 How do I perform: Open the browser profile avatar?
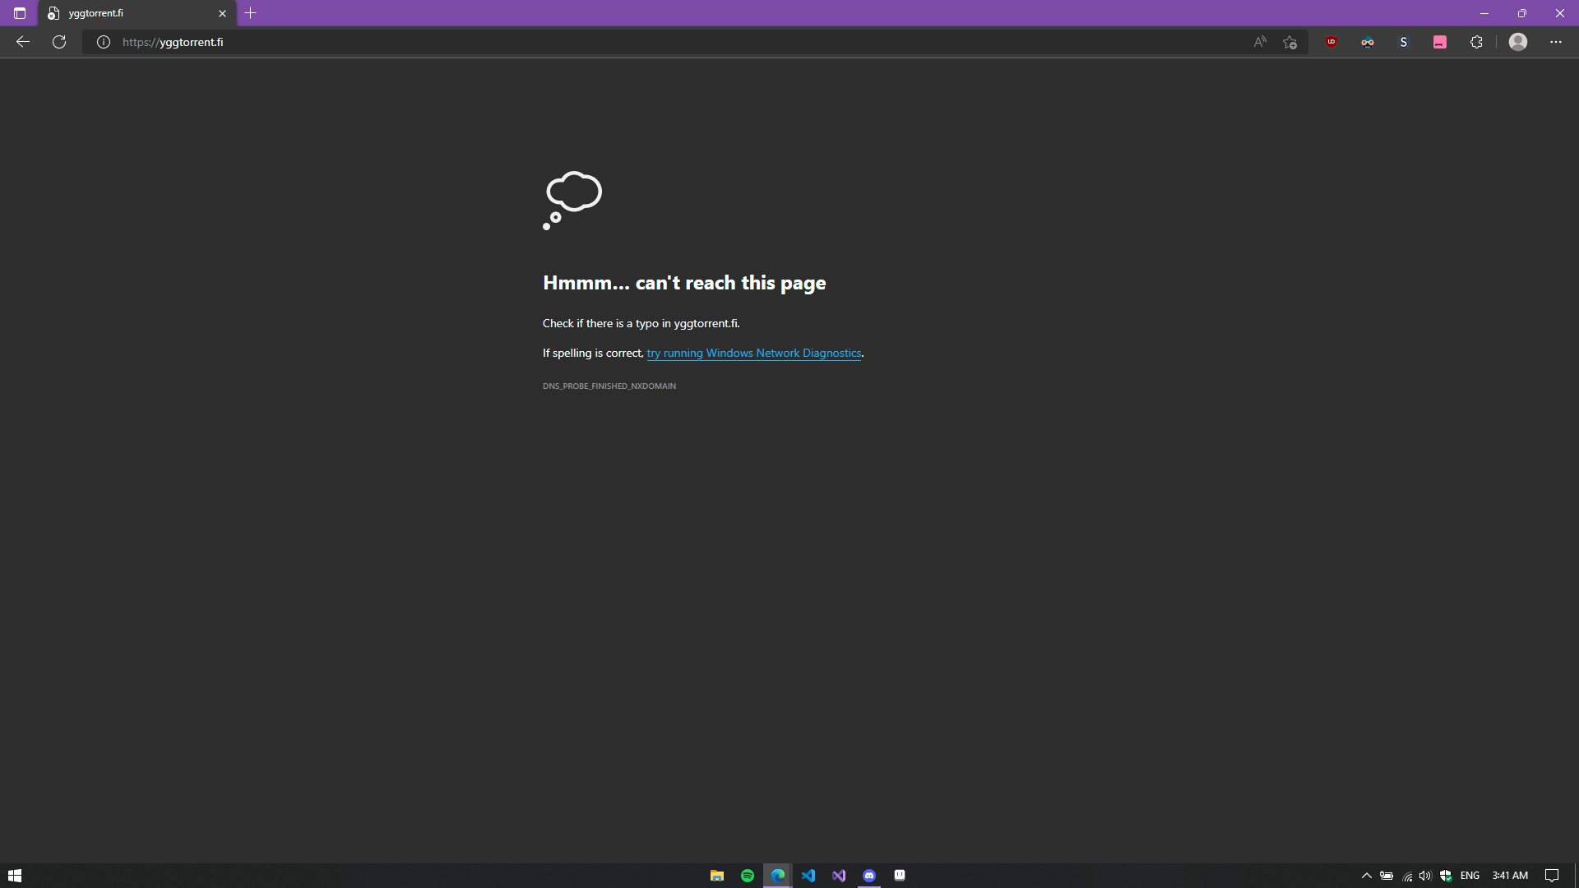(x=1517, y=42)
